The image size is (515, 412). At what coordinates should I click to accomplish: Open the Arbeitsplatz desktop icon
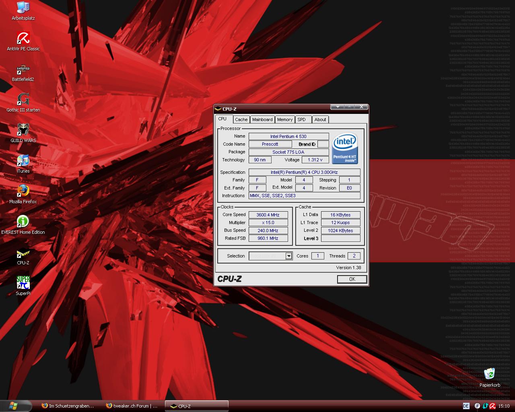pyautogui.click(x=23, y=8)
